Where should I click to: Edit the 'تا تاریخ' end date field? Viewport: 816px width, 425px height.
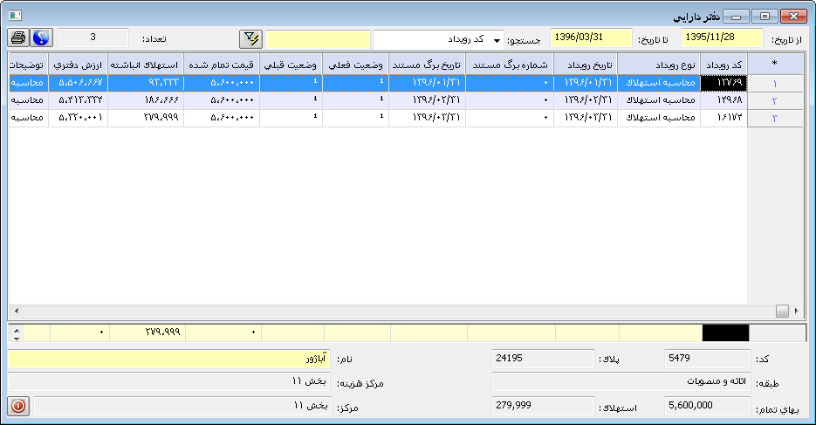(590, 38)
